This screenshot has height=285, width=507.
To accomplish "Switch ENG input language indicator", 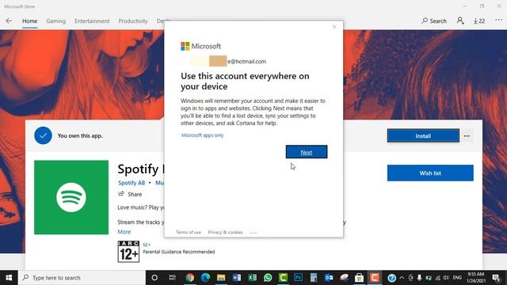I will click(457, 278).
